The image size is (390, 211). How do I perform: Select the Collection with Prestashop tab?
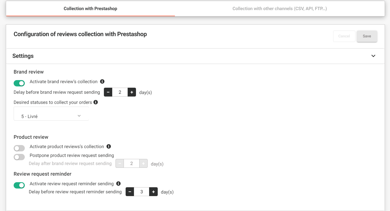coord(90,9)
